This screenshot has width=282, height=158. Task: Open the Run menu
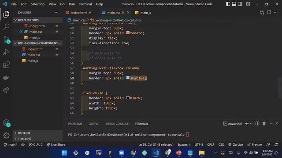[72, 4]
